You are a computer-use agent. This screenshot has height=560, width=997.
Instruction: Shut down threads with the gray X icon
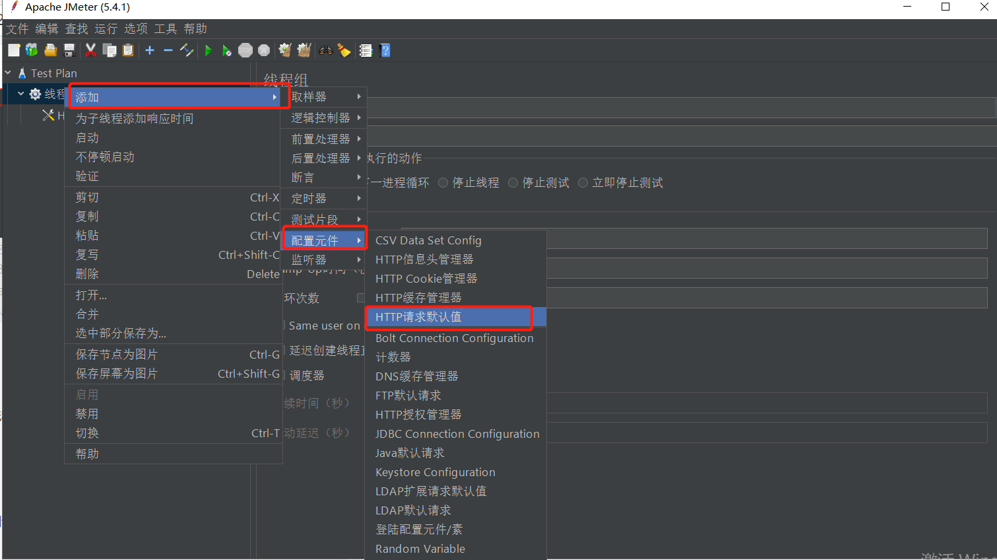(264, 50)
